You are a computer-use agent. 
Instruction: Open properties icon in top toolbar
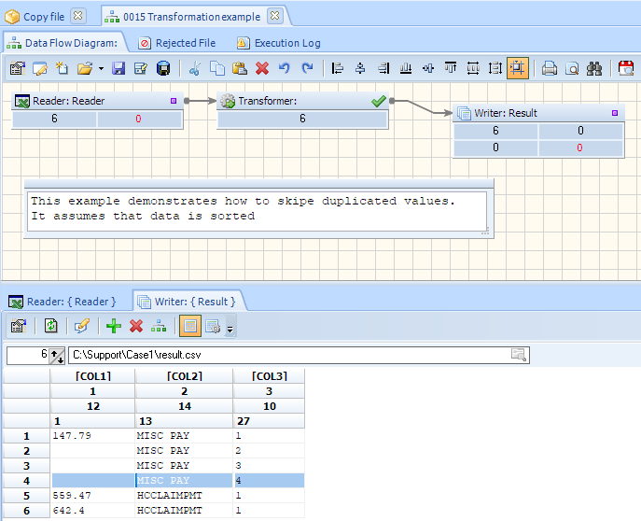(18, 68)
